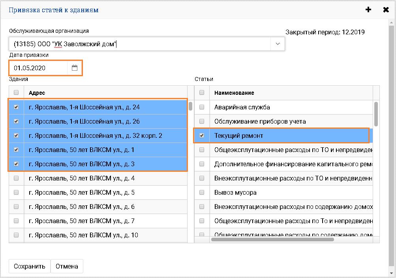
Task: Close the dialog with the X icon
Action: 386,10
